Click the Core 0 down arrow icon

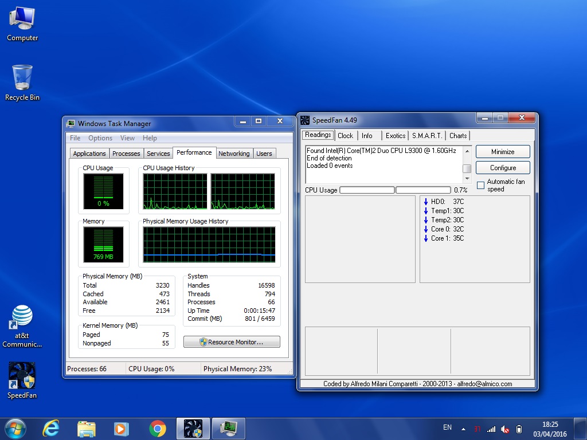click(x=426, y=229)
